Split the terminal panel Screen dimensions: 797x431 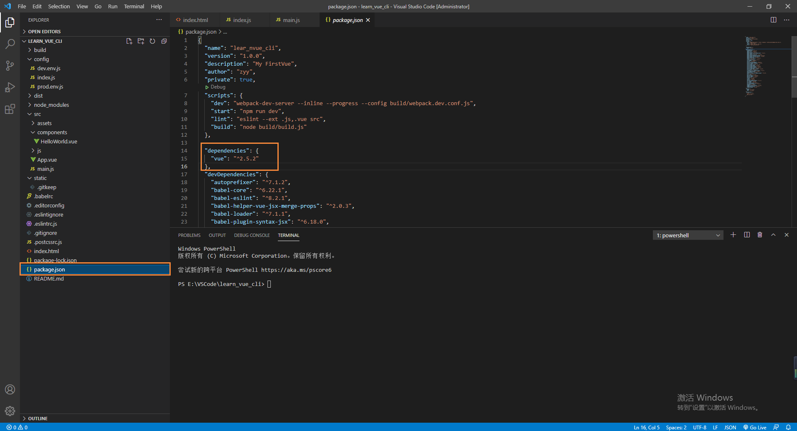[747, 235]
